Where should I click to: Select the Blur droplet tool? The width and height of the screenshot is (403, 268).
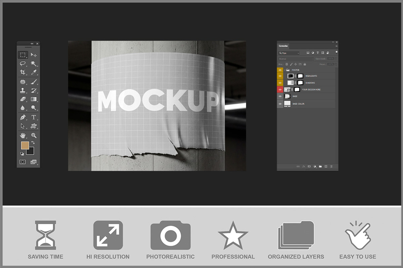pyautogui.click(x=23, y=108)
